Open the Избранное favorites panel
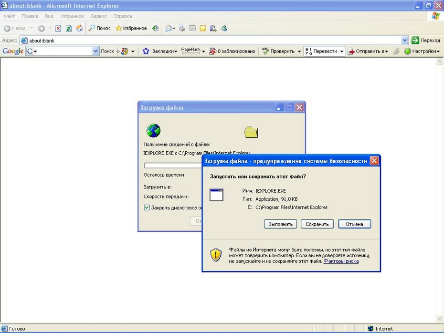444x333 pixels. pos(131,28)
